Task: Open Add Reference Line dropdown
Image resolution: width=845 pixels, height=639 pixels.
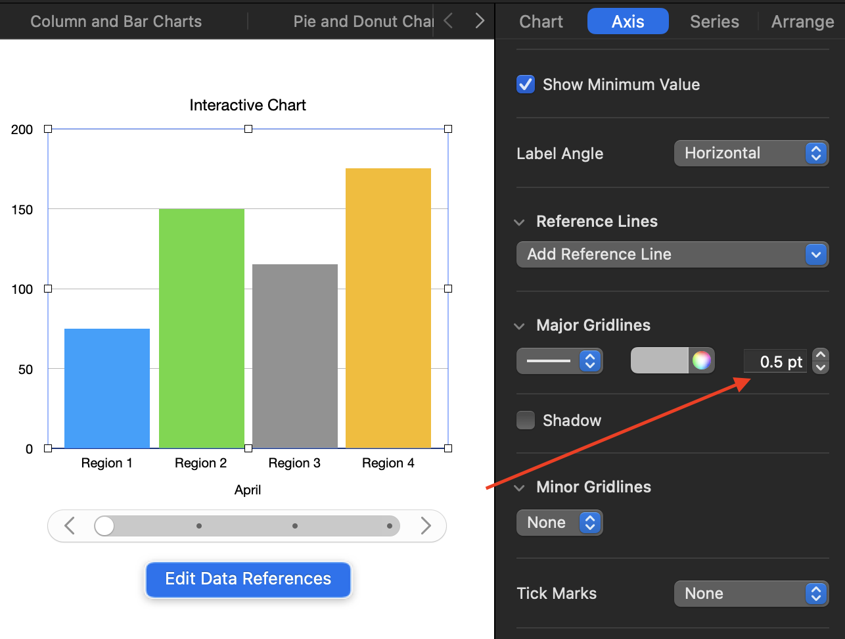Action: (x=672, y=254)
